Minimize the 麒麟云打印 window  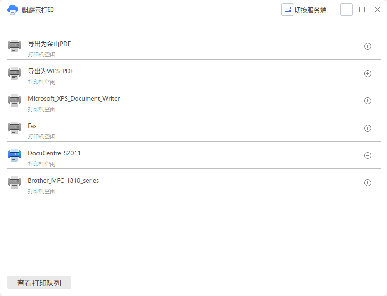(346, 10)
